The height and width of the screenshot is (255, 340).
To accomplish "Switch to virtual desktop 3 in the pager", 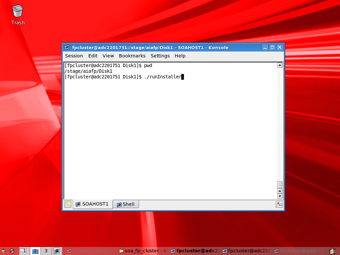I will click(46, 251).
